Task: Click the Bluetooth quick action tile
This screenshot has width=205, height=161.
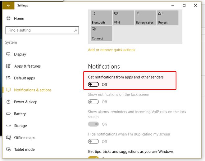Action: pyautogui.click(x=102, y=18)
